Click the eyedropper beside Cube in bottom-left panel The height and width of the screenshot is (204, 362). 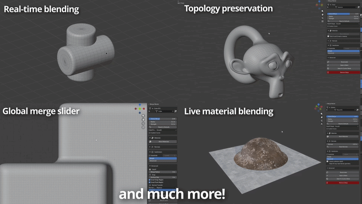176,111
